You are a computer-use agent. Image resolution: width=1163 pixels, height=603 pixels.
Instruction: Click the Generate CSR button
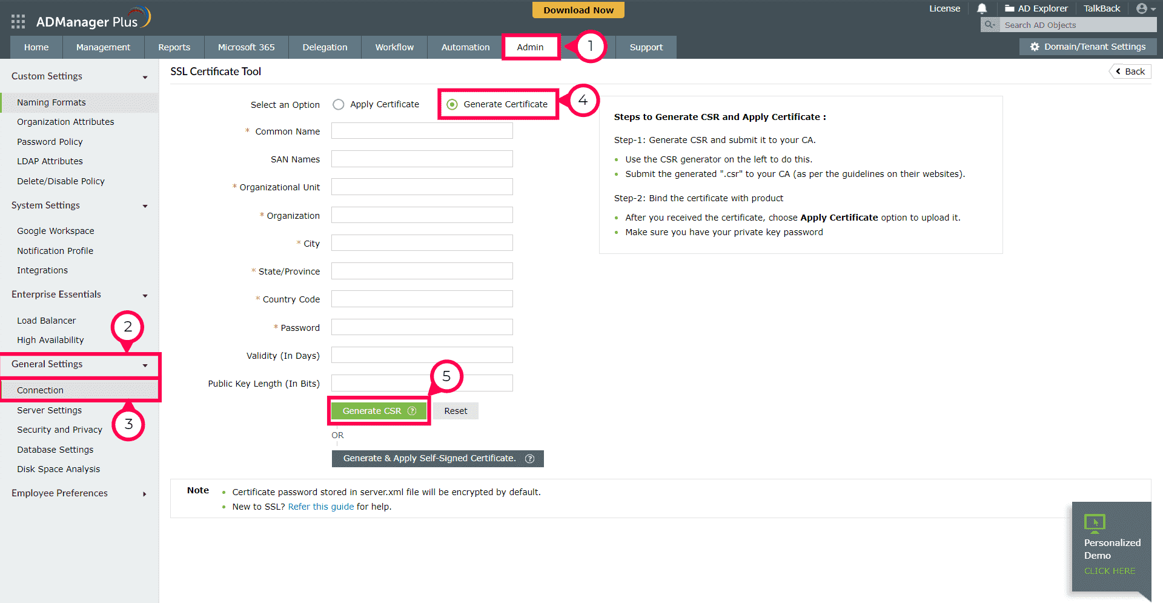(379, 411)
